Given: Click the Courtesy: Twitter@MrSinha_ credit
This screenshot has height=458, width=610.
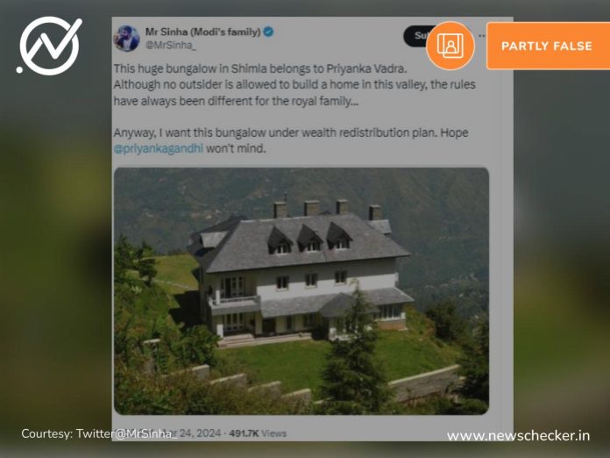Looking at the screenshot, I should click(99, 433).
